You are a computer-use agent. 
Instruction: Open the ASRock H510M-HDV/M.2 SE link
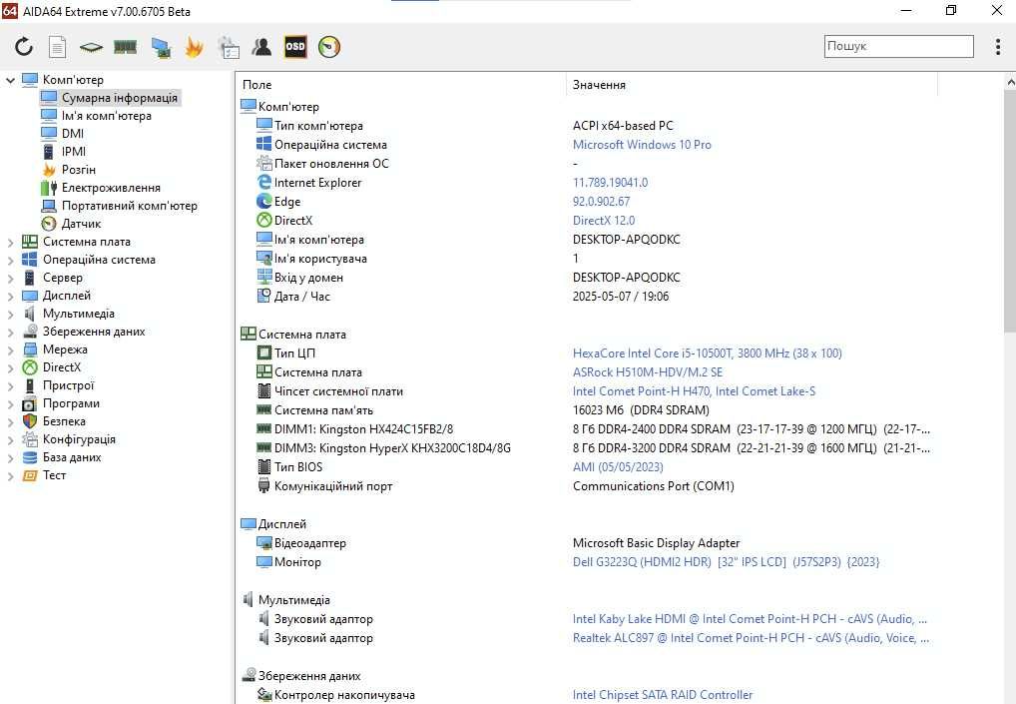coord(648,372)
